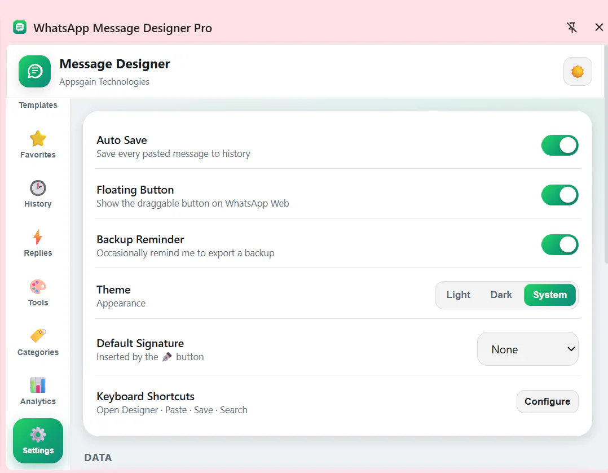The height and width of the screenshot is (473, 608).
Task: Open the Tools palette icon
Action: 38,287
